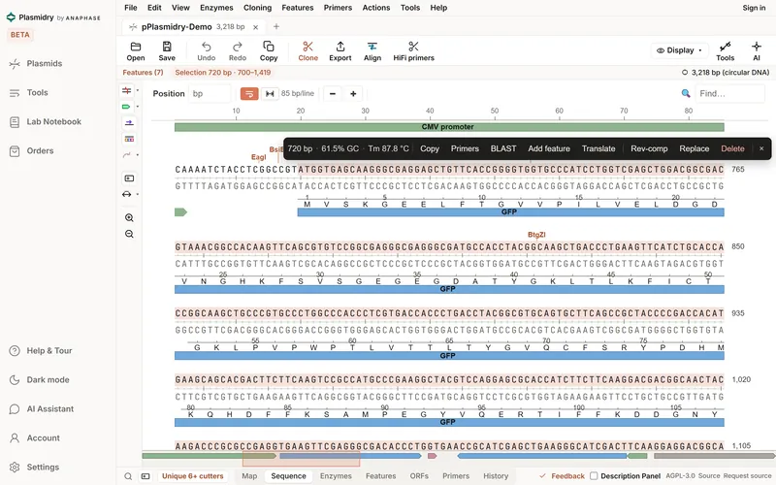The image size is (776, 485).
Task: Click the curve line icon in left strip
Action: coord(127,155)
